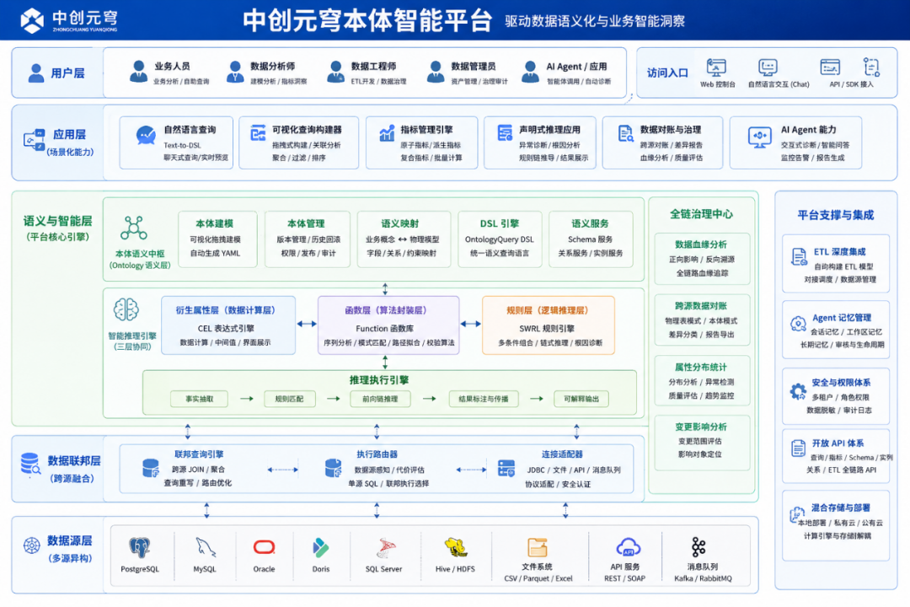Screen dimensions: 910x607
Task: Click the 执行路由器 icon
Action: point(334,468)
